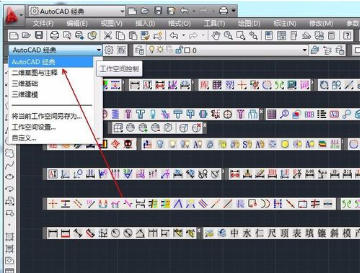Choose 将当前工作空间另存为...
The height and width of the screenshot is (273, 362).
pos(50,116)
